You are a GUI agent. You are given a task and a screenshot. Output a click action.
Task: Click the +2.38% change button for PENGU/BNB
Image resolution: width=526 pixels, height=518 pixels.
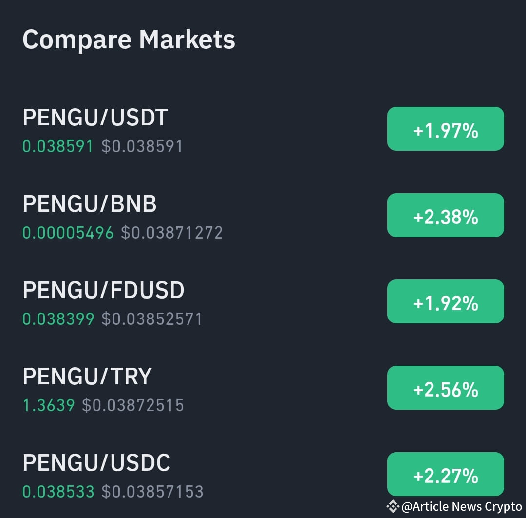coord(445,215)
